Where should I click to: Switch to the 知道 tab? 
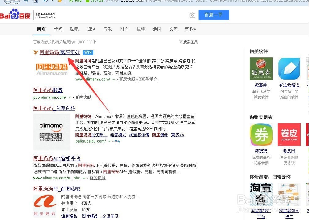[91, 29]
